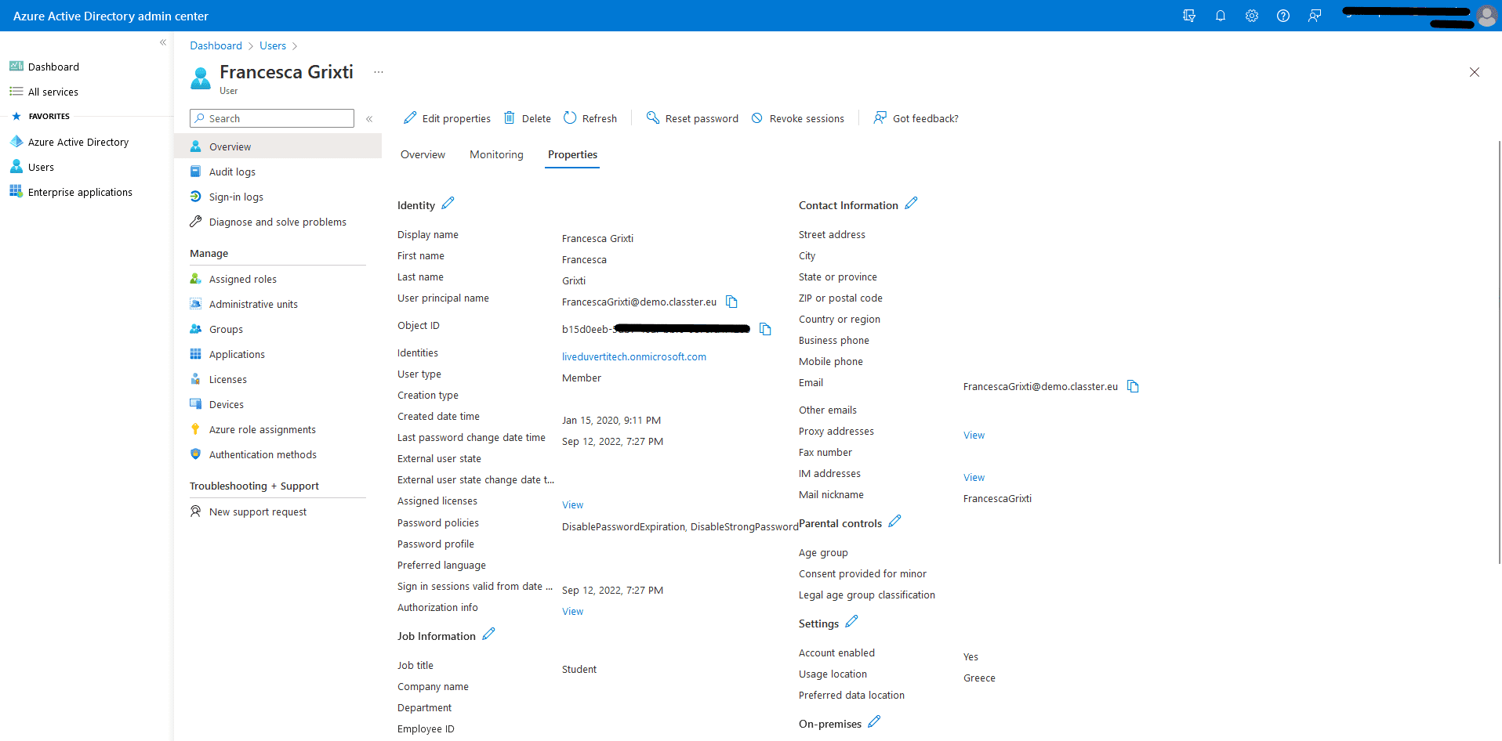
Task: Copy the Object ID value
Action: pos(765,329)
